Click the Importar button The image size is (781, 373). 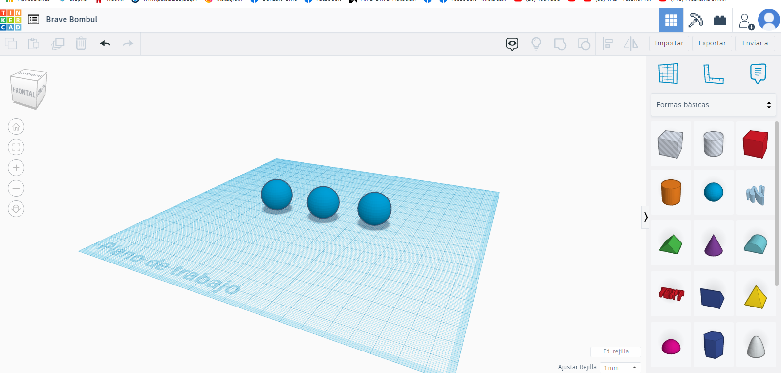click(x=669, y=43)
